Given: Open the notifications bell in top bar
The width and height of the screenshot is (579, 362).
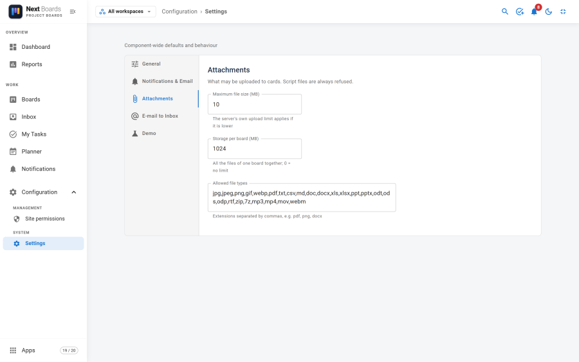Looking at the screenshot, I should click(534, 12).
